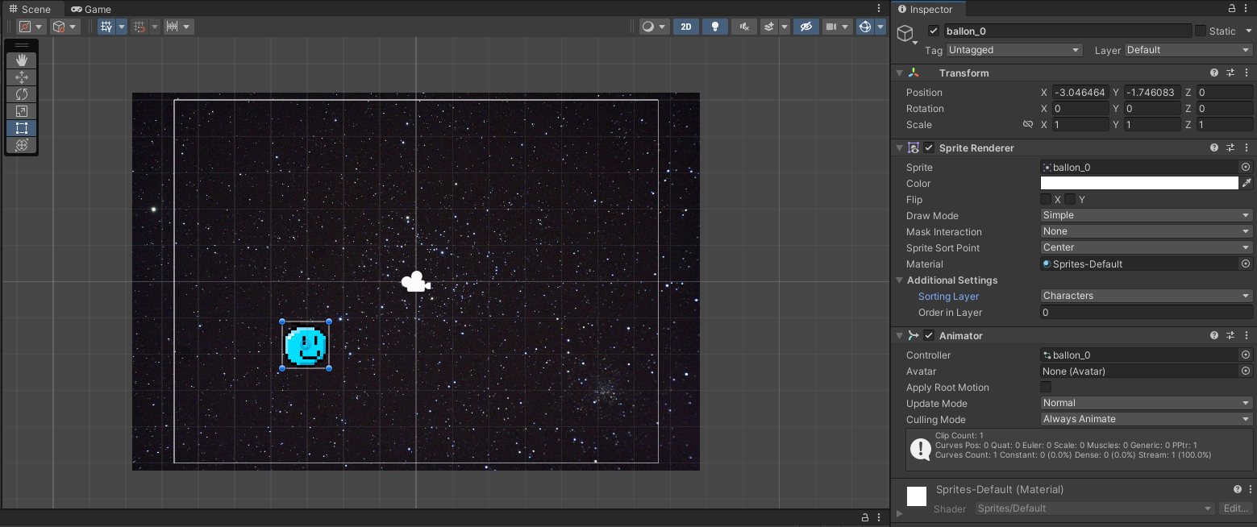Open Animator presets slider icon
Image resolution: width=1257 pixels, height=527 pixels.
[x=1230, y=335]
